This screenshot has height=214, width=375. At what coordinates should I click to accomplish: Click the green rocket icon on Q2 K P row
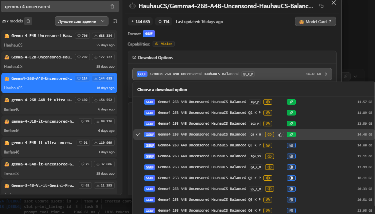click(x=291, y=113)
